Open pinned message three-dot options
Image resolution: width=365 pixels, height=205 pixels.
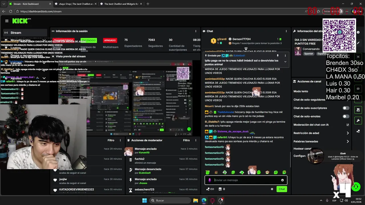[x=285, y=56]
